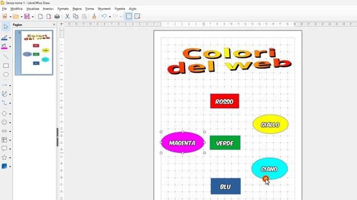This screenshot has width=357, height=200.
Task: Select the Symbol Shapes smiley tool
Action: coord(4,122)
